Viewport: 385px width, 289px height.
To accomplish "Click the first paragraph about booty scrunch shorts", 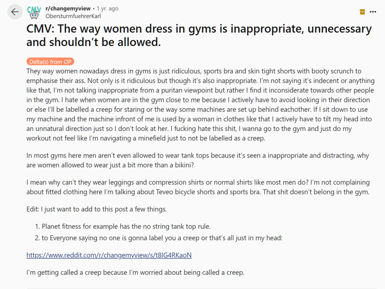I will pos(201,105).
